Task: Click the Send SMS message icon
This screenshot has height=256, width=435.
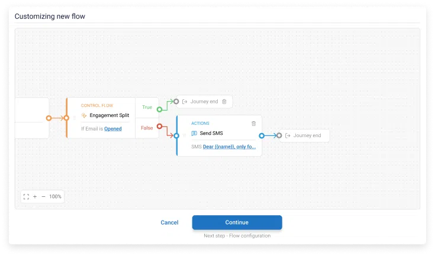Action: (x=194, y=134)
